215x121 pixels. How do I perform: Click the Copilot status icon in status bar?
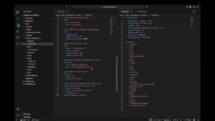(x=194, y=120)
